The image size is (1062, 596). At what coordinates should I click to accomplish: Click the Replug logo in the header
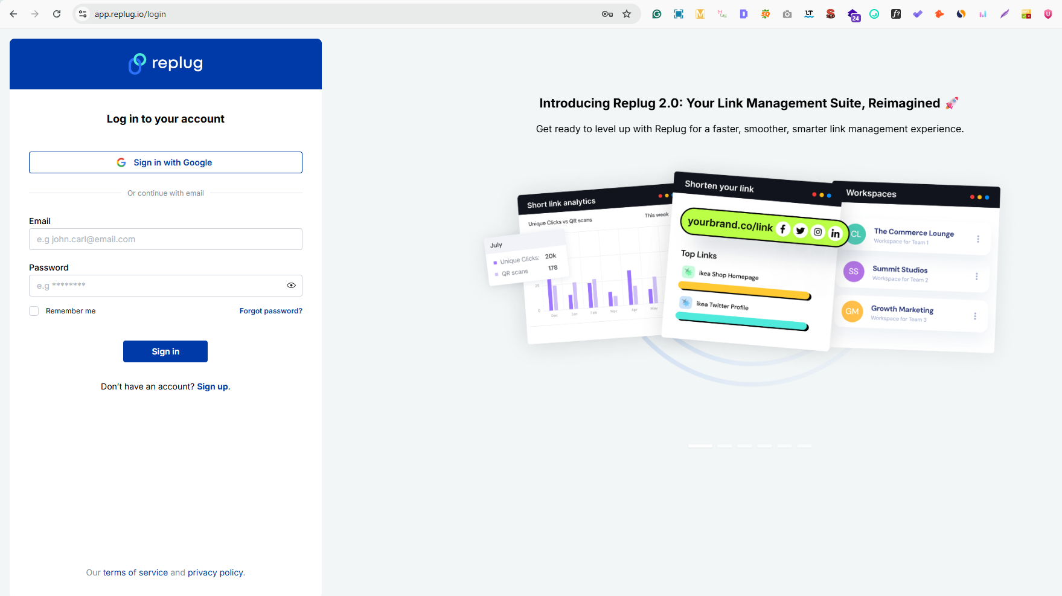[165, 63]
